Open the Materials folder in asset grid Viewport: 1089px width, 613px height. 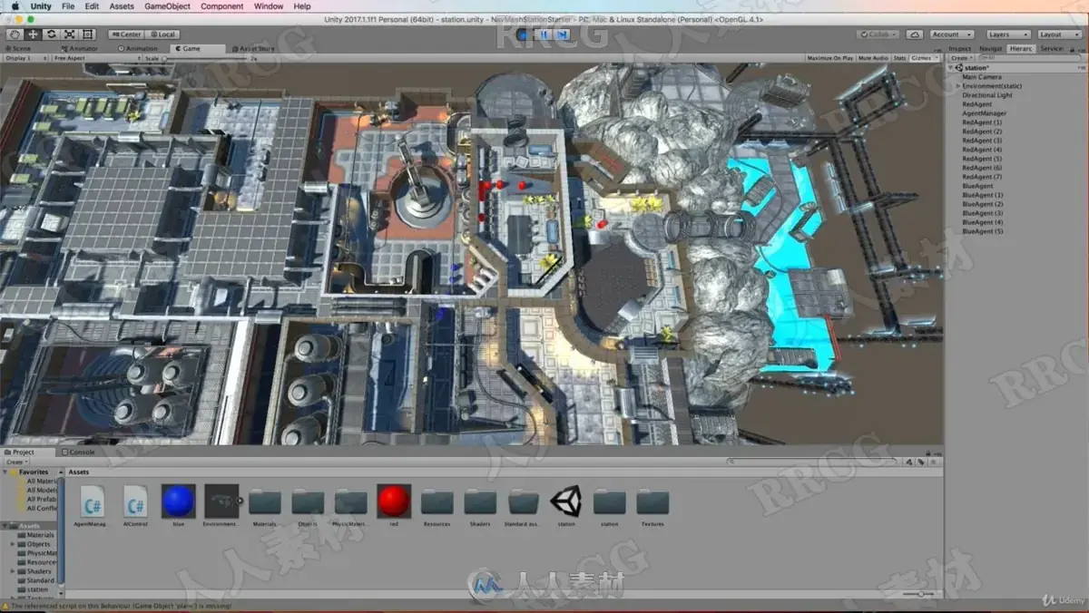264,501
